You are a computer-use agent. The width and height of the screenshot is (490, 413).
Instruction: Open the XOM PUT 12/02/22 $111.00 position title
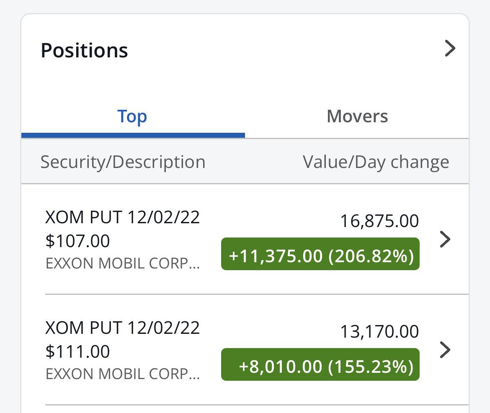coord(122,328)
